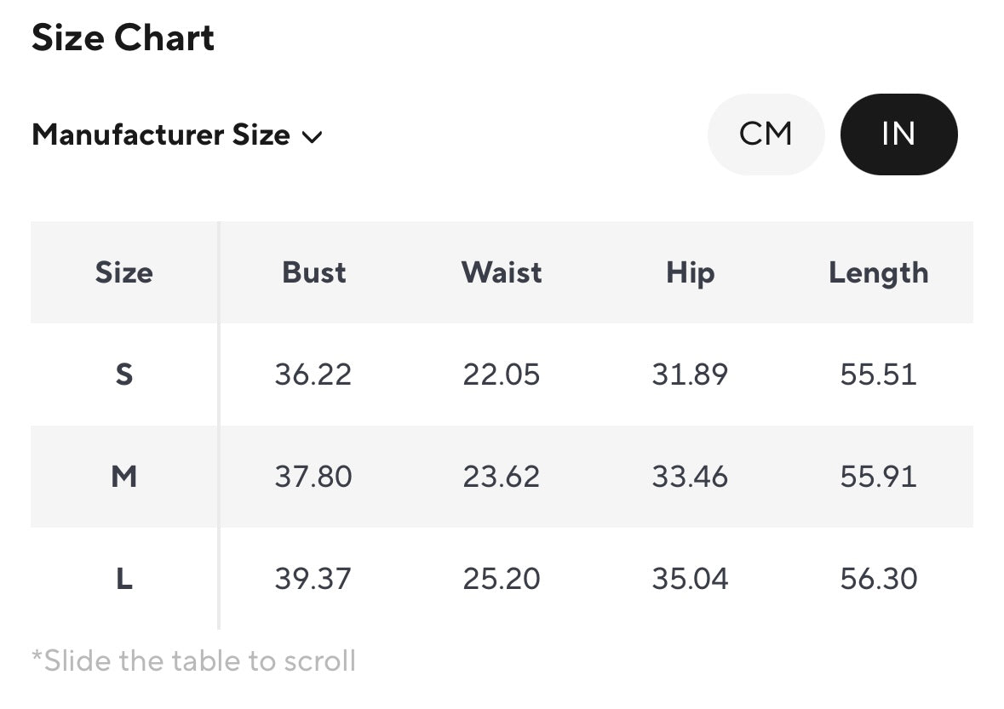The height and width of the screenshot is (709, 1004).
Task: Click the Hip column header
Action: pyautogui.click(x=690, y=272)
